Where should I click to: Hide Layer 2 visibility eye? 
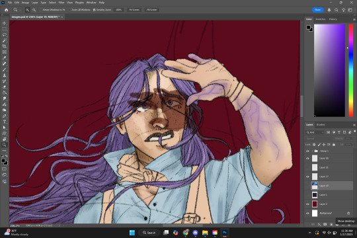pos(307,204)
